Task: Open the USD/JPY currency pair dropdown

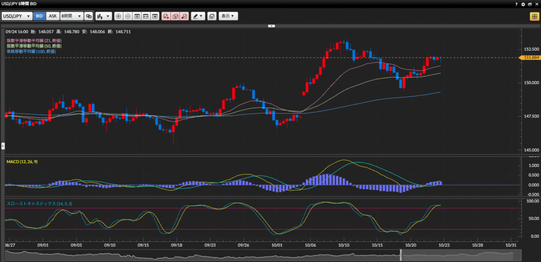Action: coord(17,16)
